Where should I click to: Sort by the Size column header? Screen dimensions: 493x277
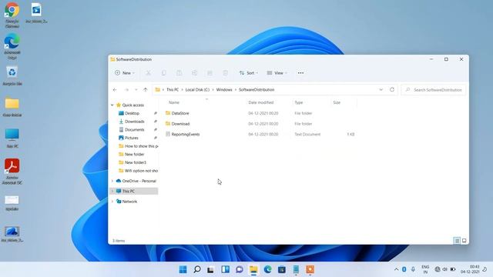pos(337,102)
